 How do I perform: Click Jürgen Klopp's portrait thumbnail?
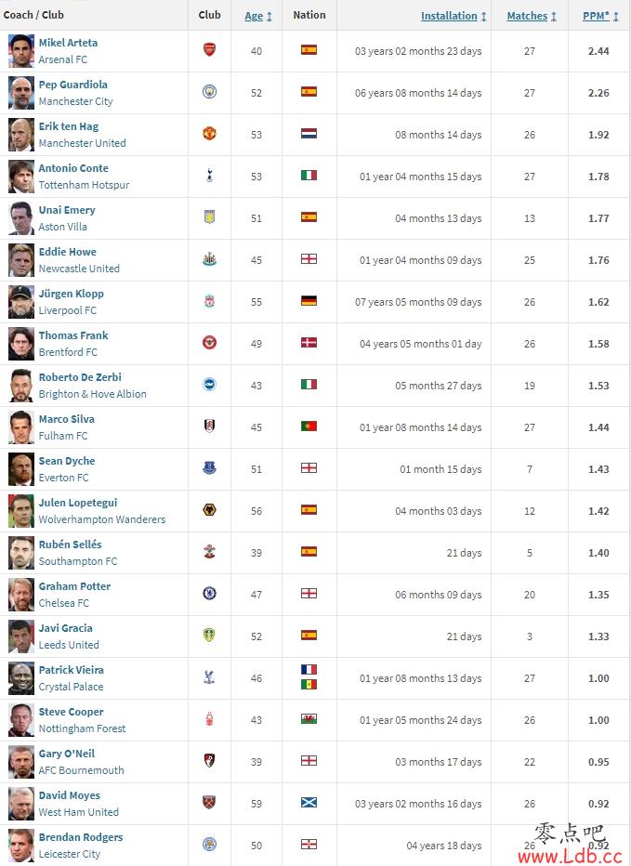21,302
